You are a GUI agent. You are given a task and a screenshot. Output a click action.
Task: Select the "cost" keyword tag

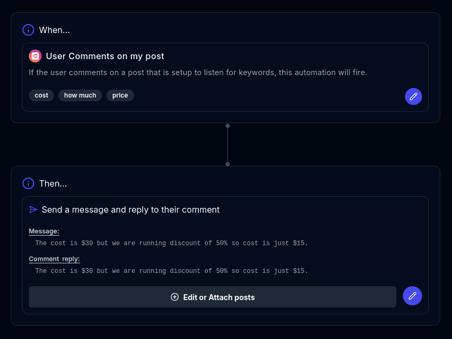(41, 95)
